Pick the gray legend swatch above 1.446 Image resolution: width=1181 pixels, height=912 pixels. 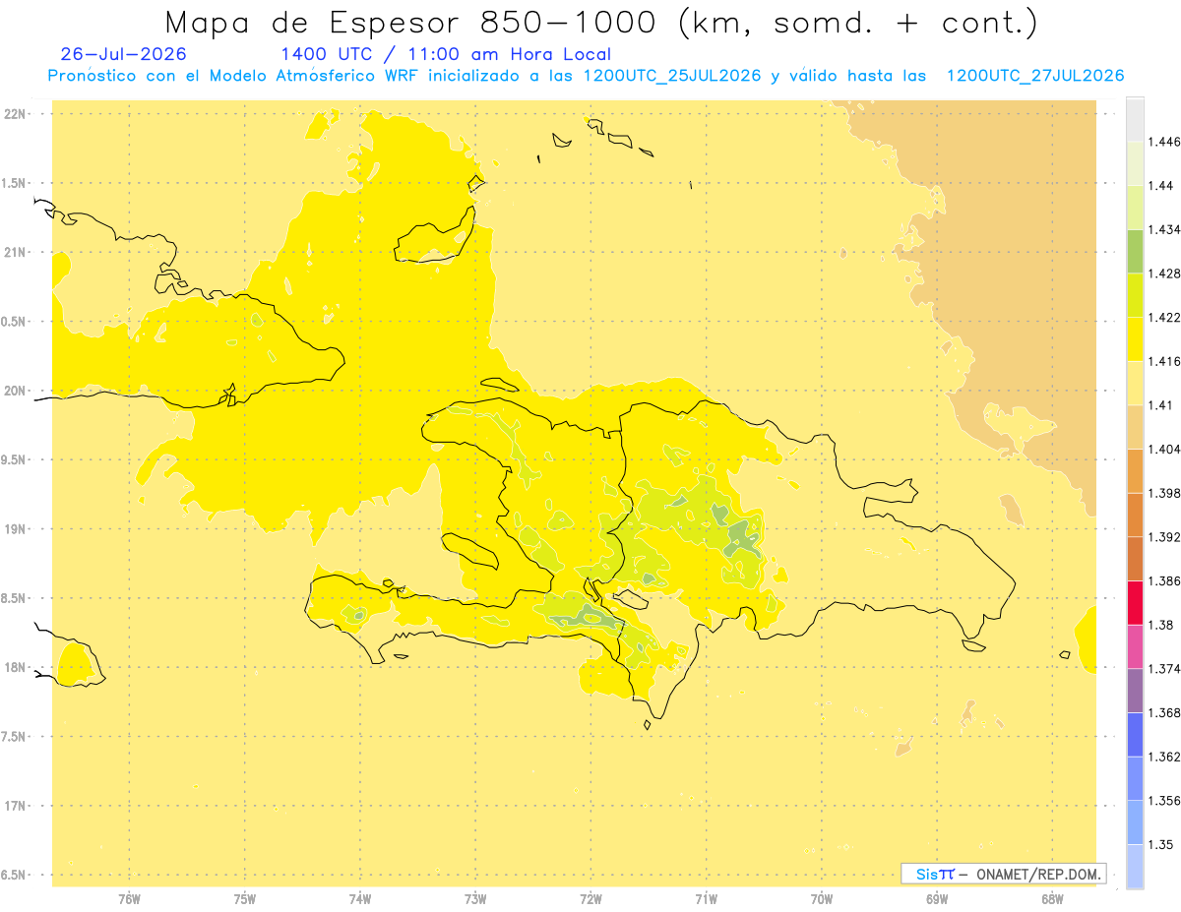point(1135,119)
